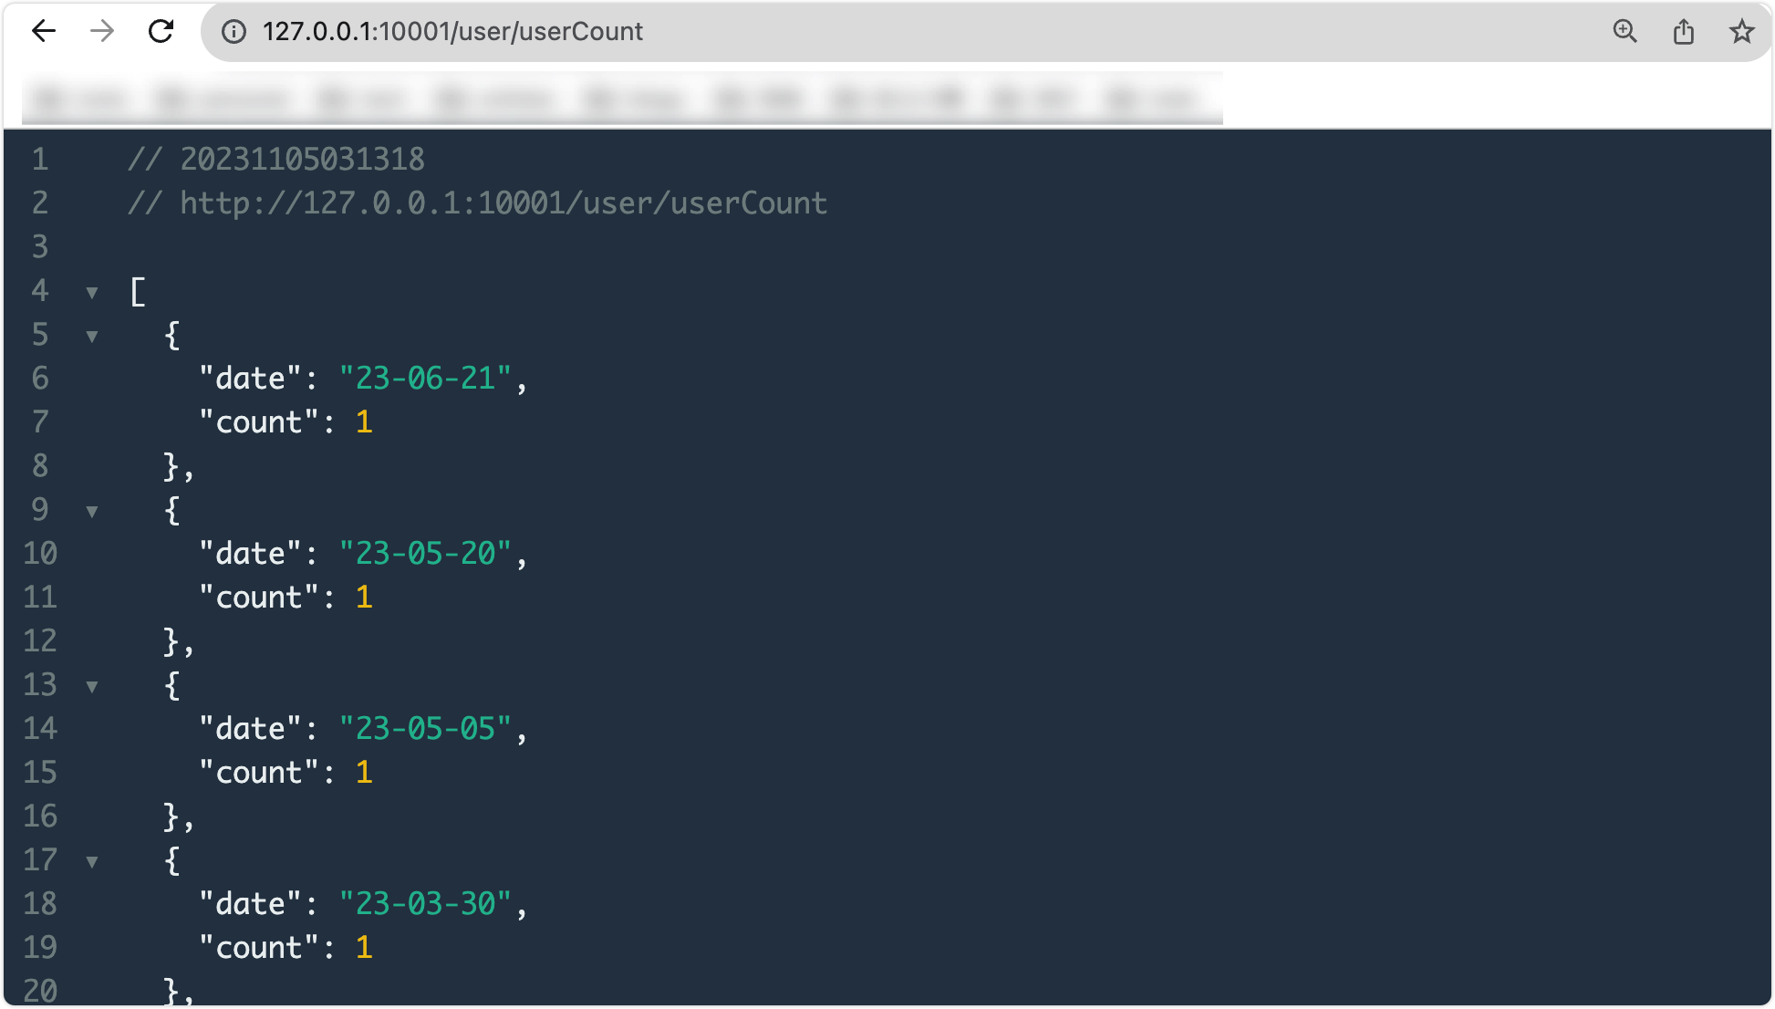
Task: Share this page via share icon
Action: click(x=1684, y=32)
